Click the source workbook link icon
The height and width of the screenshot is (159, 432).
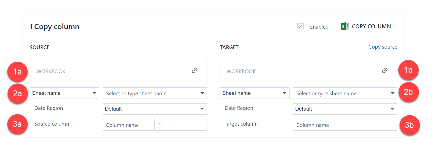pyautogui.click(x=194, y=70)
